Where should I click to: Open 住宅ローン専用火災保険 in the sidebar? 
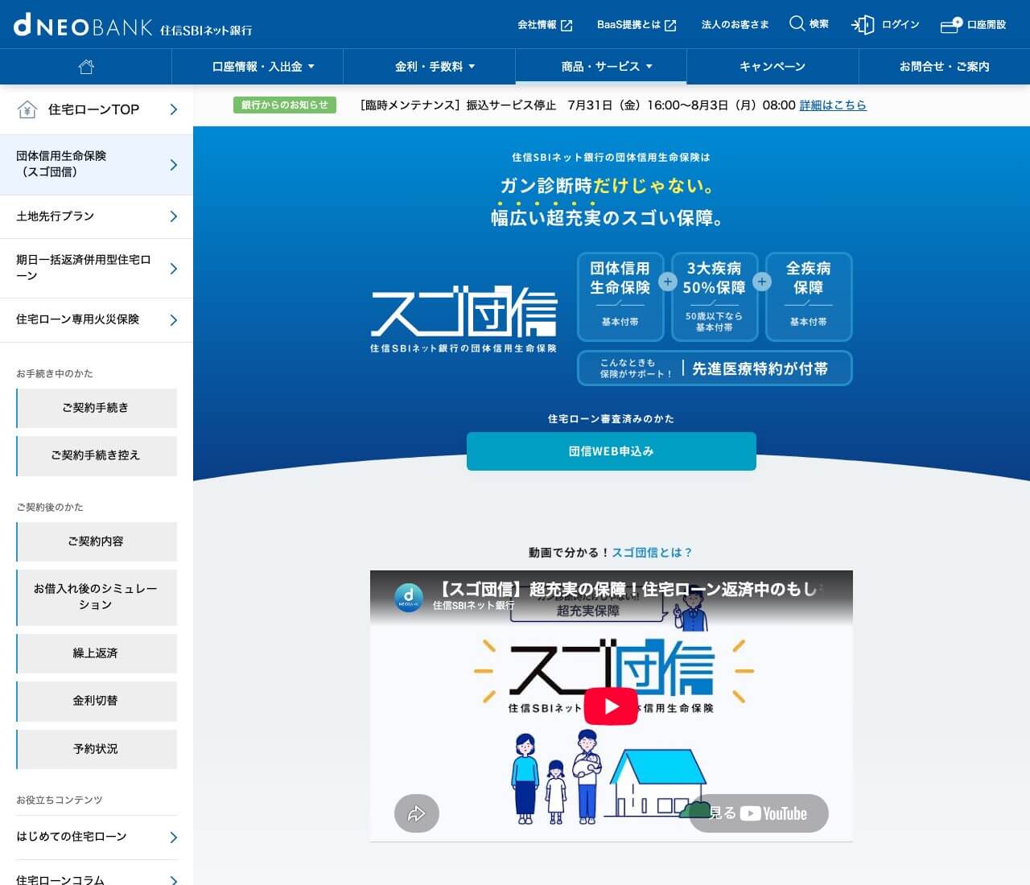coord(97,319)
